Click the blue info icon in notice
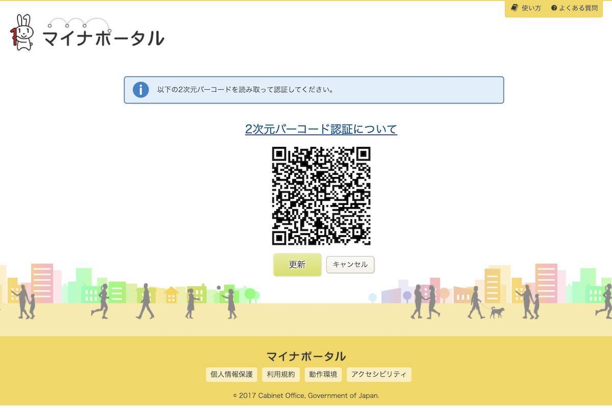 coord(141,90)
